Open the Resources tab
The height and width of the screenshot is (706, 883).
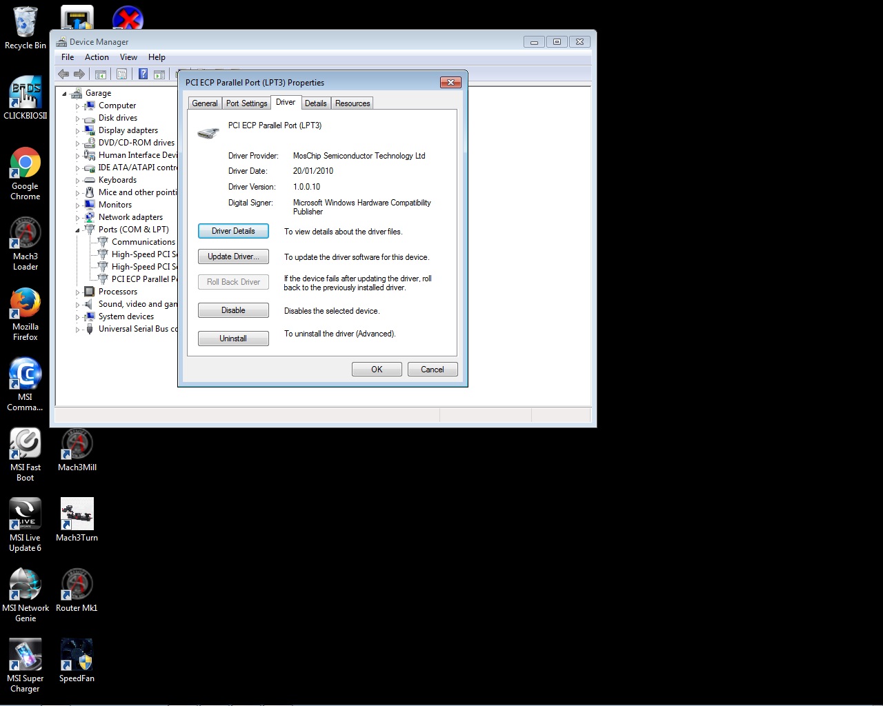click(353, 103)
